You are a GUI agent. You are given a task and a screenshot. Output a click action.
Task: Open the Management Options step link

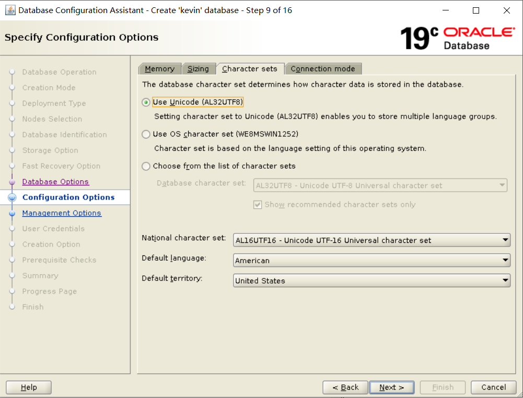coord(62,213)
